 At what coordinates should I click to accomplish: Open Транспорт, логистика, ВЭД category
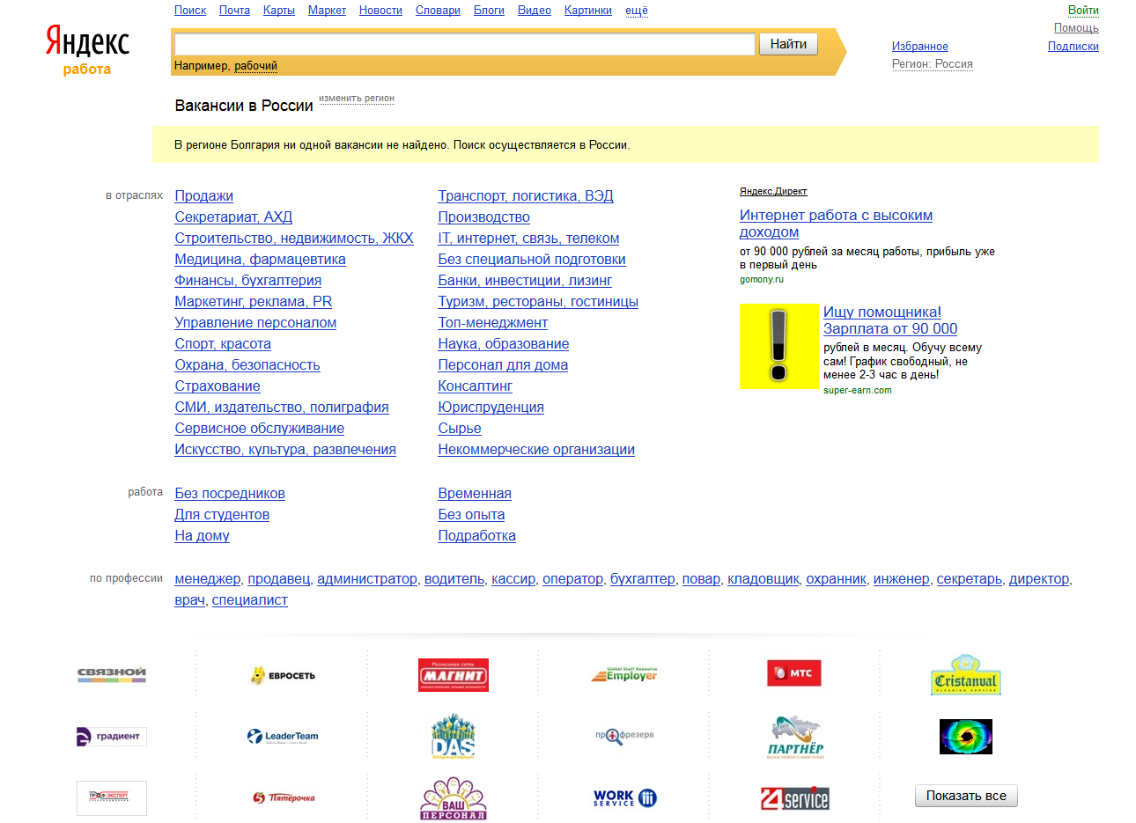[x=526, y=196]
